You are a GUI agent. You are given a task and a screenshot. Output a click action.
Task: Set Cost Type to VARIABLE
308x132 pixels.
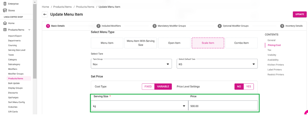(x=163, y=86)
